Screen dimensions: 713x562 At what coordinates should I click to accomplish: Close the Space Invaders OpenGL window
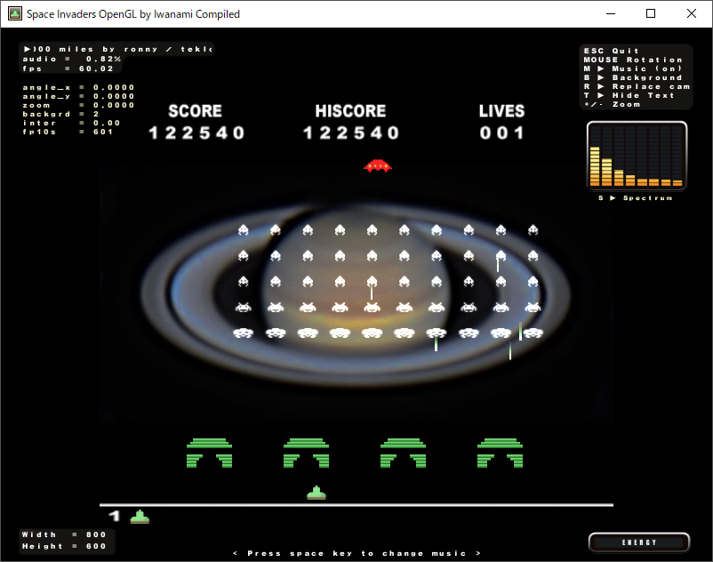coord(691,13)
